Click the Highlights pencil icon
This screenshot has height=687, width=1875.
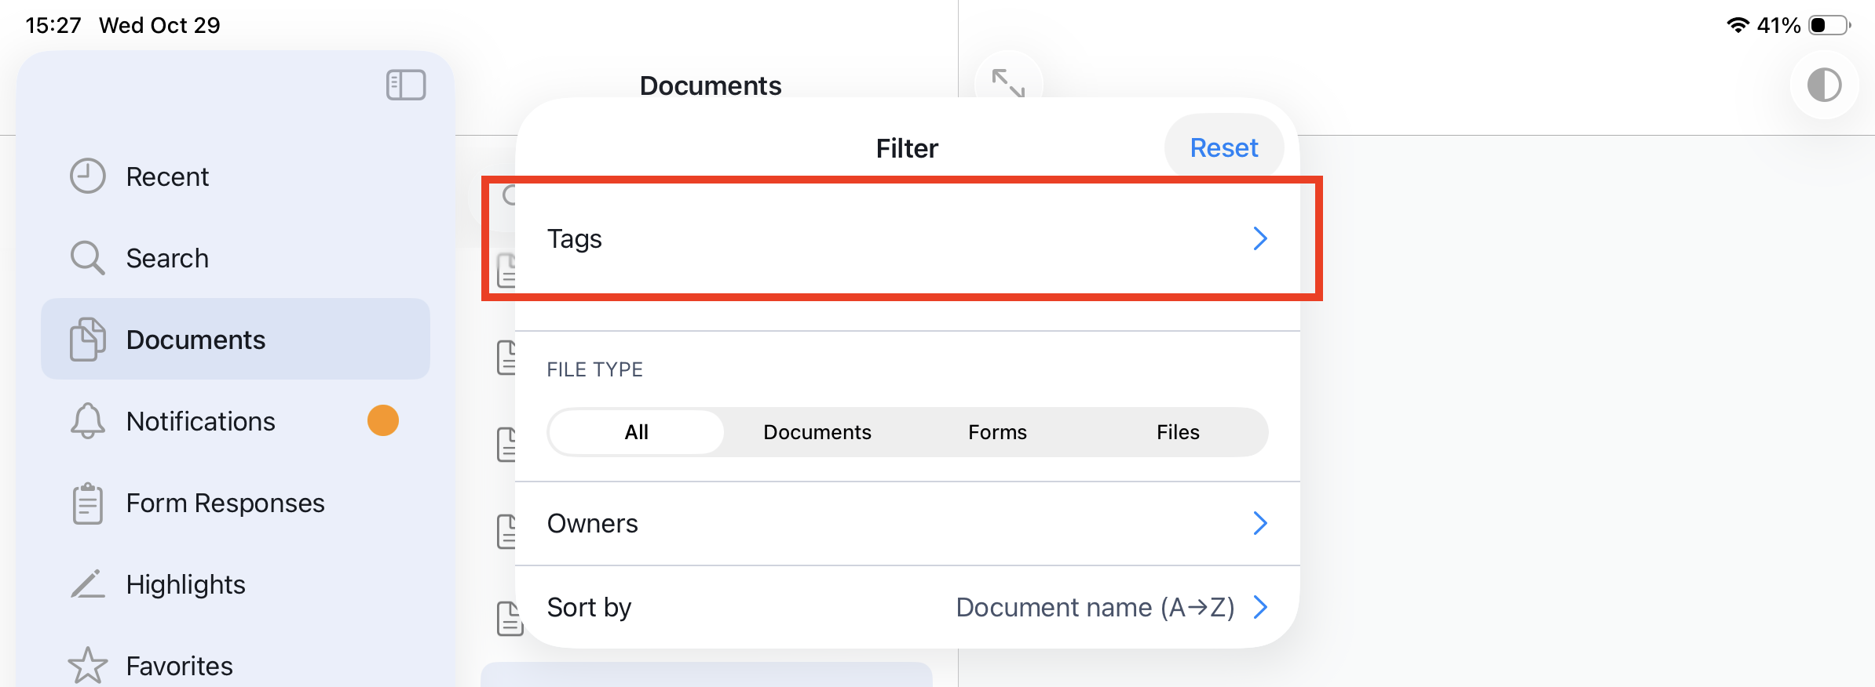(x=87, y=584)
